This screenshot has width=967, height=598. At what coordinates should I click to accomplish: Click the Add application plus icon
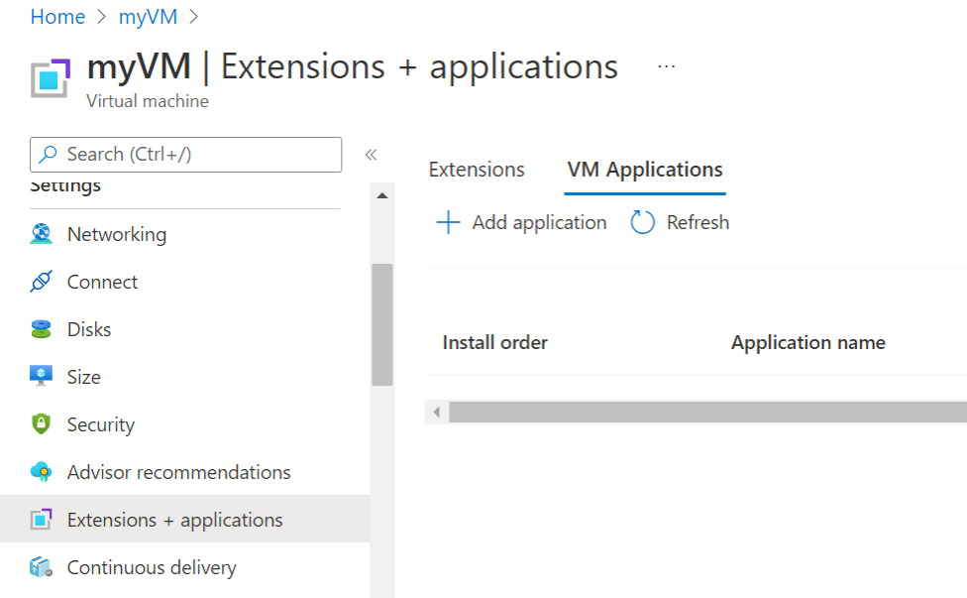point(448,222)
